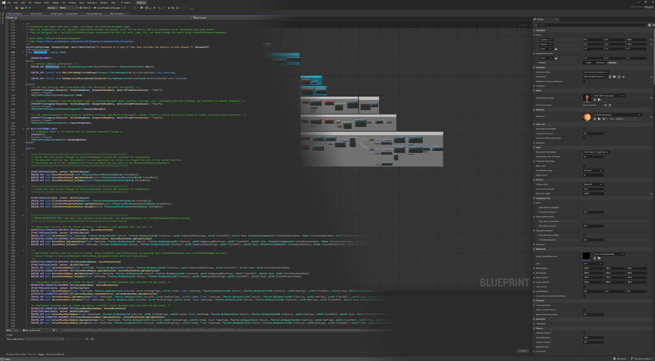
Task: Browse to SKM_UEFN_Mannequin in Content Browser
Action: [x=599, y=100]
